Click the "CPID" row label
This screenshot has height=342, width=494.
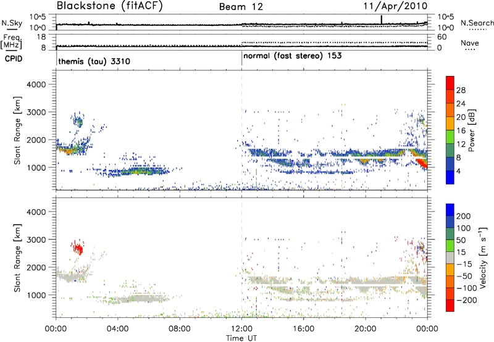[x=14, y=59]
